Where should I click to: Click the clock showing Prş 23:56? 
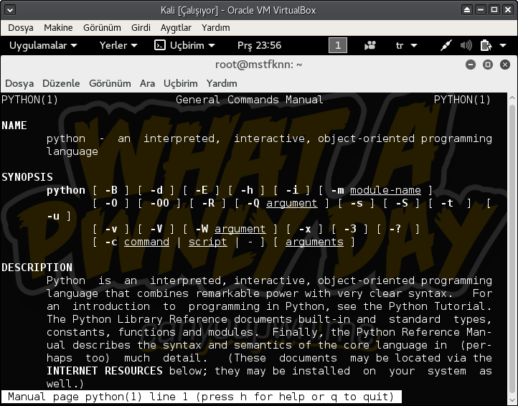pyautogui.click(x=259, y=45)
